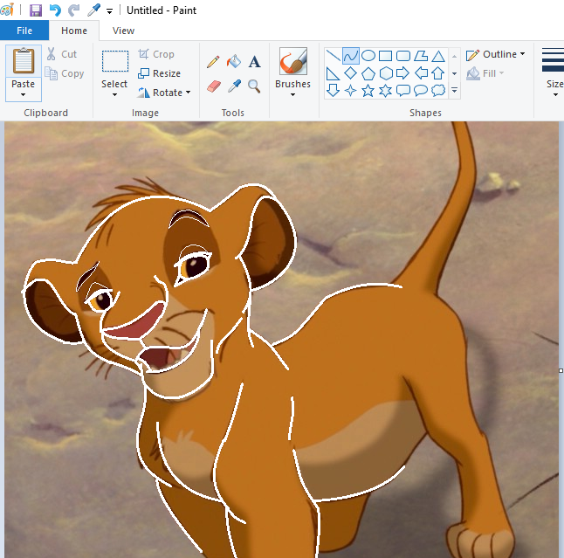Switch to the Home tab
This screenshot has width=564, height=558.
(73, 31)
